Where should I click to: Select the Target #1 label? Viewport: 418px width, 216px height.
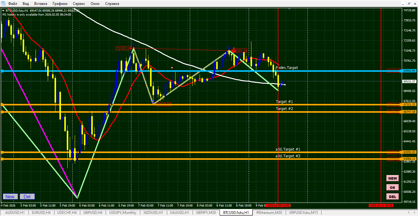(284, 101)
